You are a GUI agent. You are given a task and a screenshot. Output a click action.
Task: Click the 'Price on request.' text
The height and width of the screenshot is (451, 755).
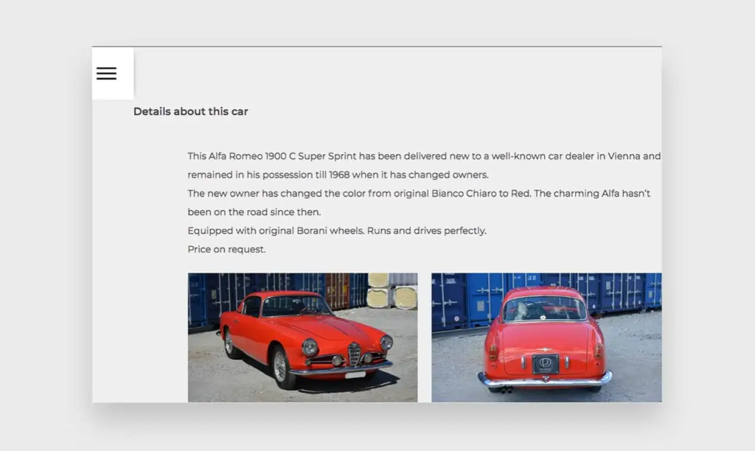click(226, 250)
